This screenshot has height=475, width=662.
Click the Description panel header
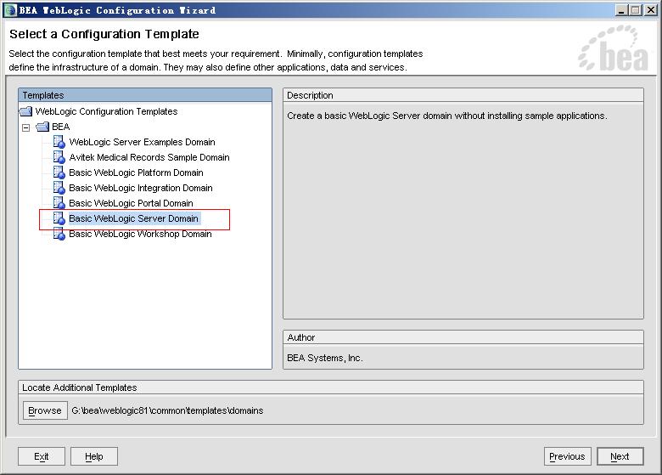pos(463,95)
